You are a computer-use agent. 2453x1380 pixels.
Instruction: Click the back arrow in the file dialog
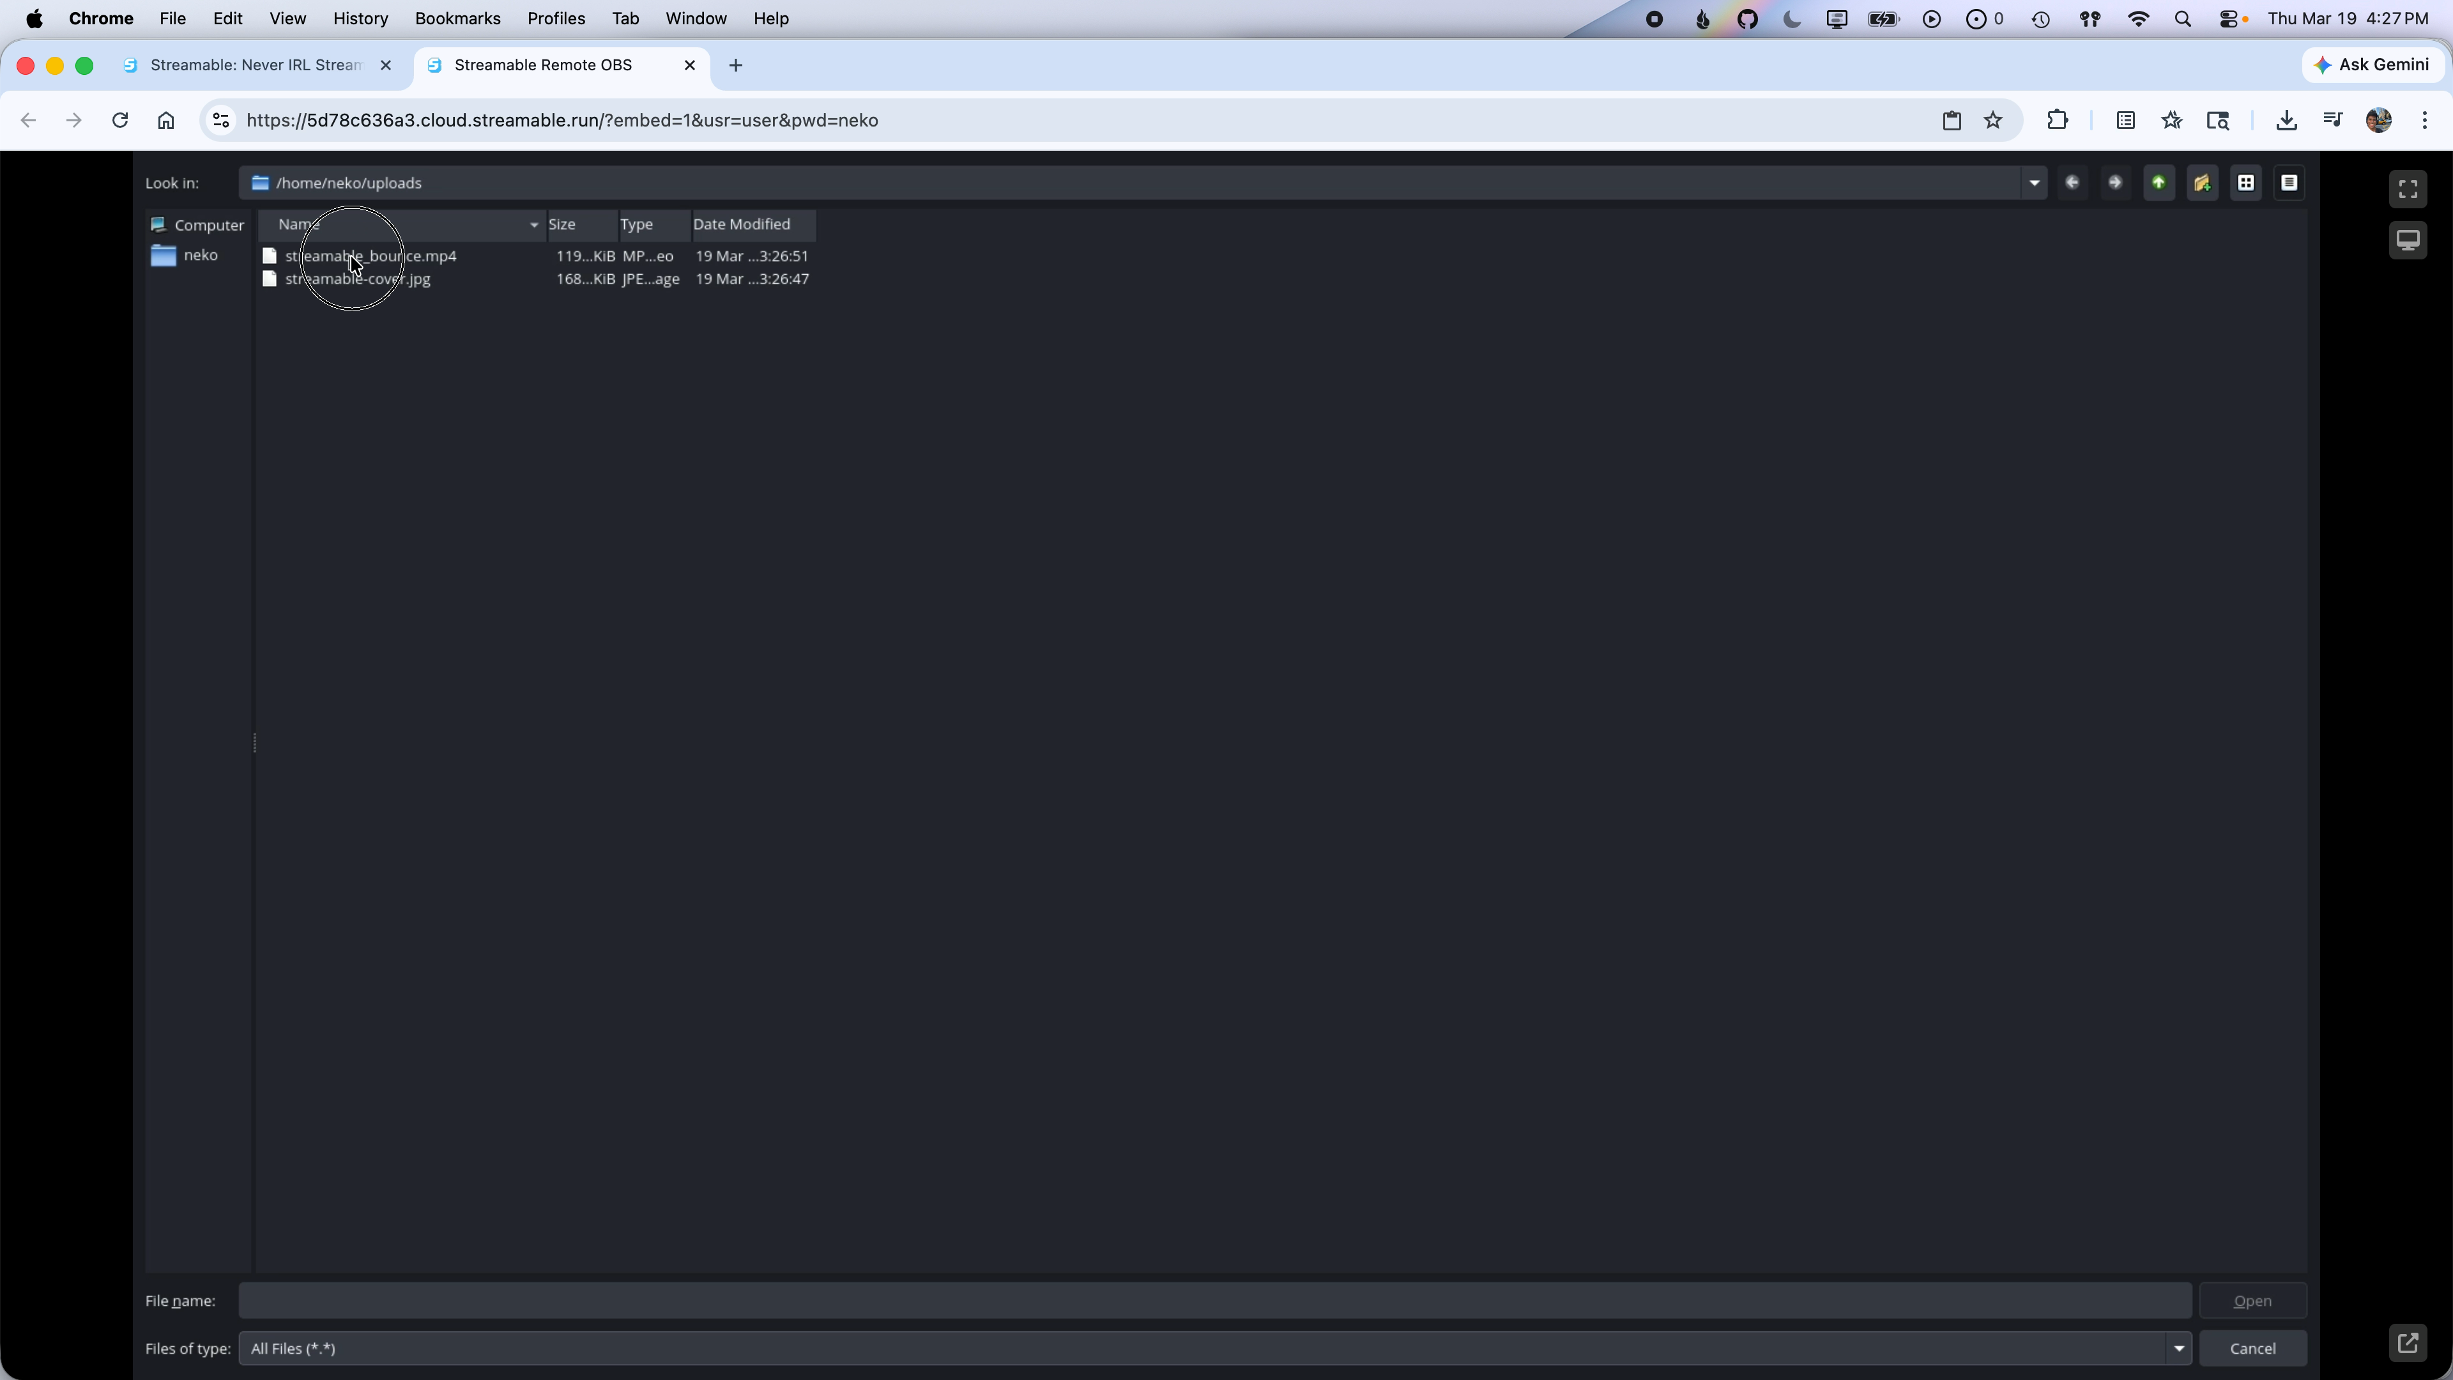[x=2072, y=183]
